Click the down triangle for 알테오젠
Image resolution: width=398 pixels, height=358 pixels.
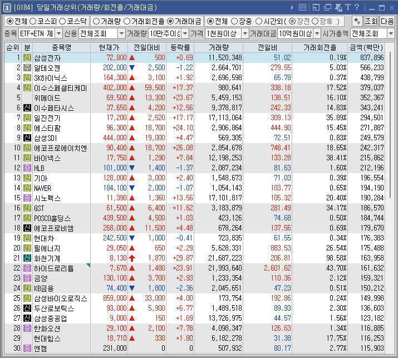[x=132, y=68]
